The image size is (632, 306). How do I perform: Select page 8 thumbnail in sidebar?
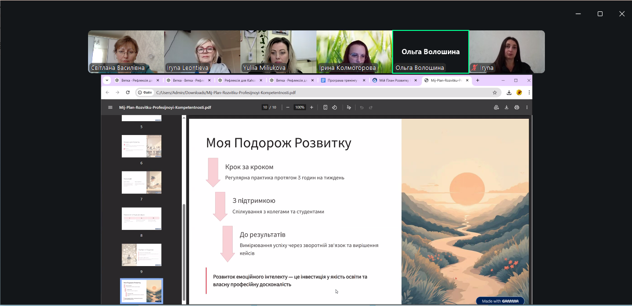click(x=141, y=219)
